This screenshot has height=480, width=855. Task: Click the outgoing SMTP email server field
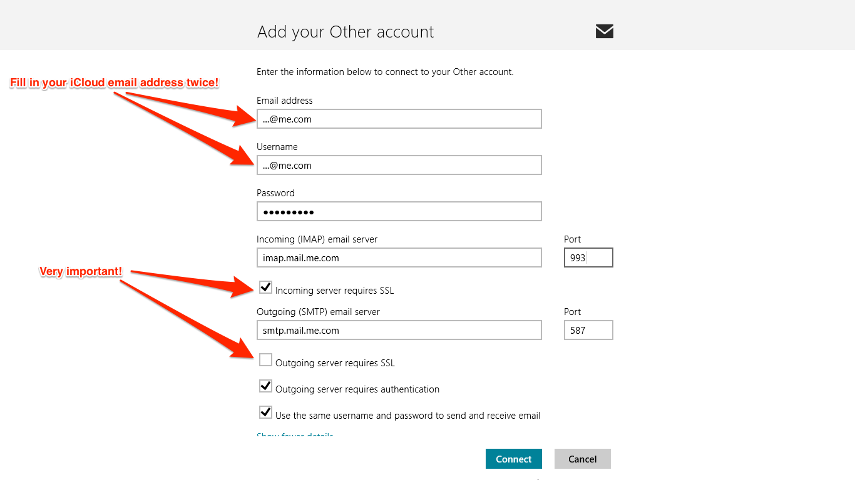coord(399,330)
